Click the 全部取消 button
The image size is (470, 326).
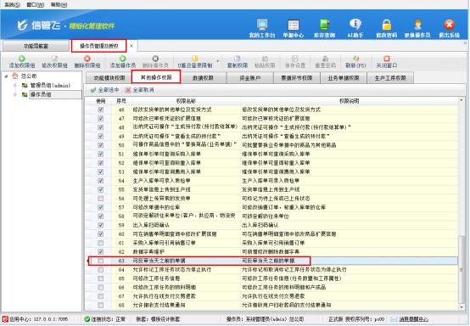139,90
